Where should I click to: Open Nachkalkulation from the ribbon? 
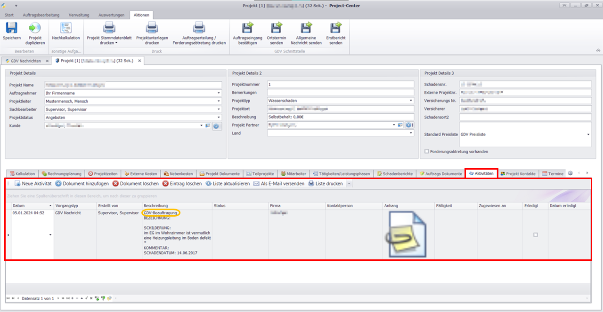[x=65, y=29]
